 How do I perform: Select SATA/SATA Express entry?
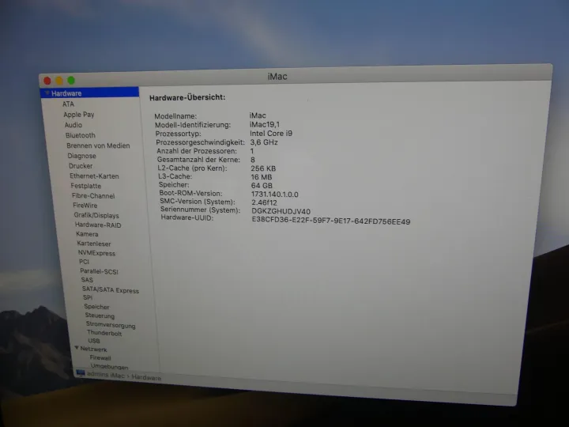[111, 290]
